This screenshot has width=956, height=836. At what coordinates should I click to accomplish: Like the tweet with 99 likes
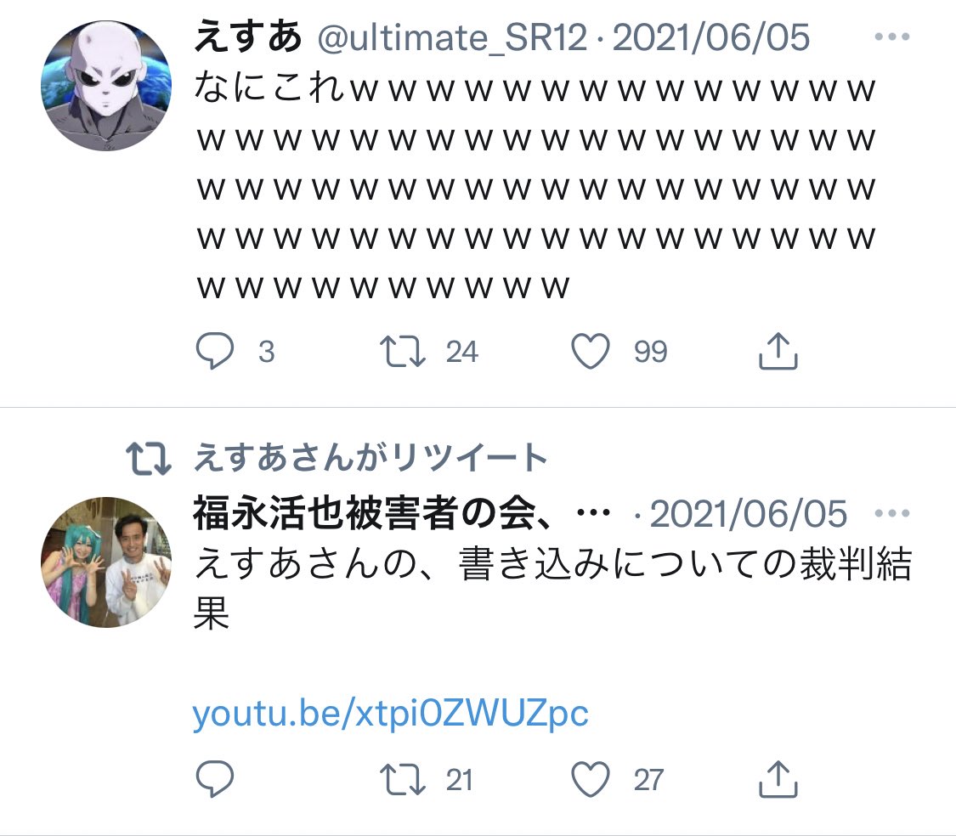(591, 351)
